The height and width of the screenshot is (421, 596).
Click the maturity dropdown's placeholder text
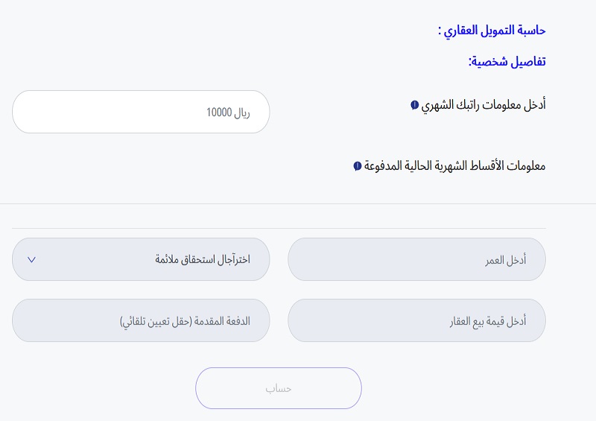[203, 260]
